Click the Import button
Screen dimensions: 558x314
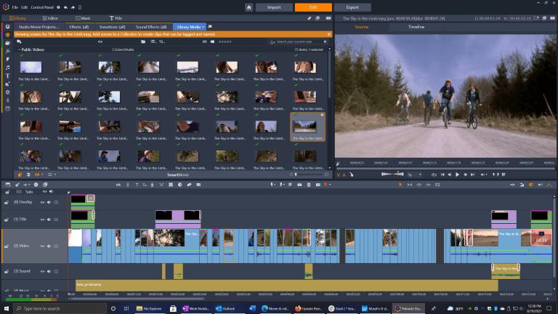pos(274,7)
